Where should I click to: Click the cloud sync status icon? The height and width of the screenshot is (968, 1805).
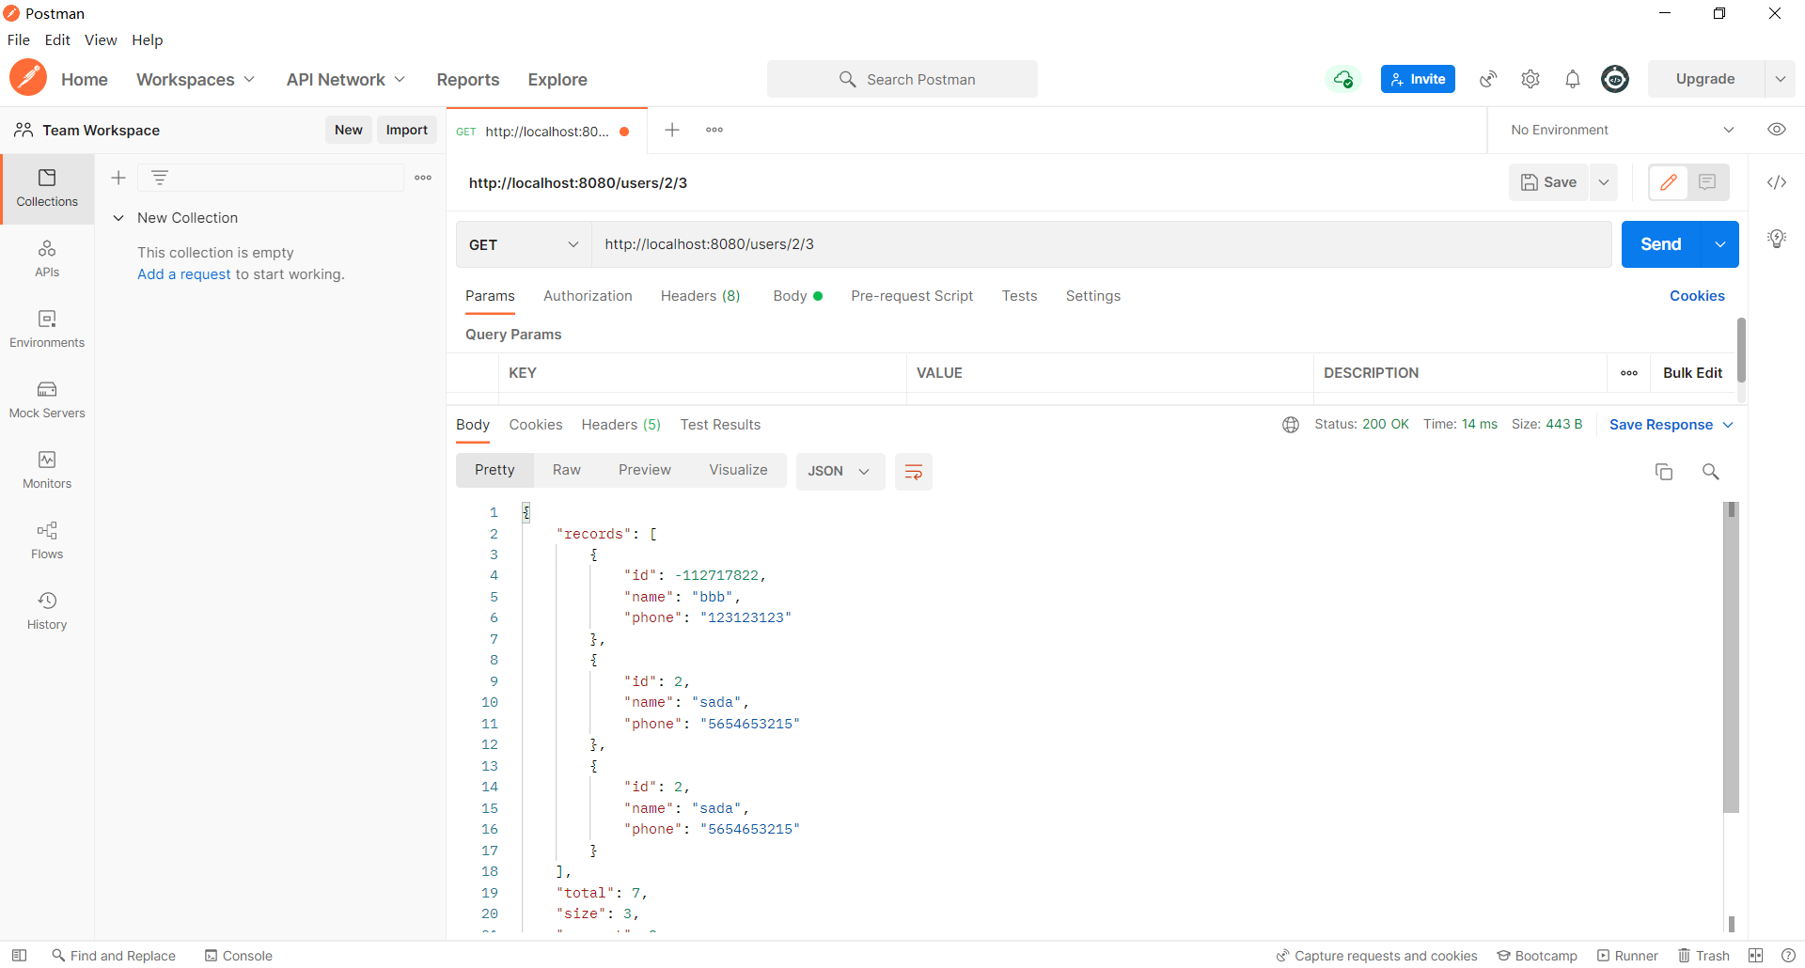tap(1343, 79)
